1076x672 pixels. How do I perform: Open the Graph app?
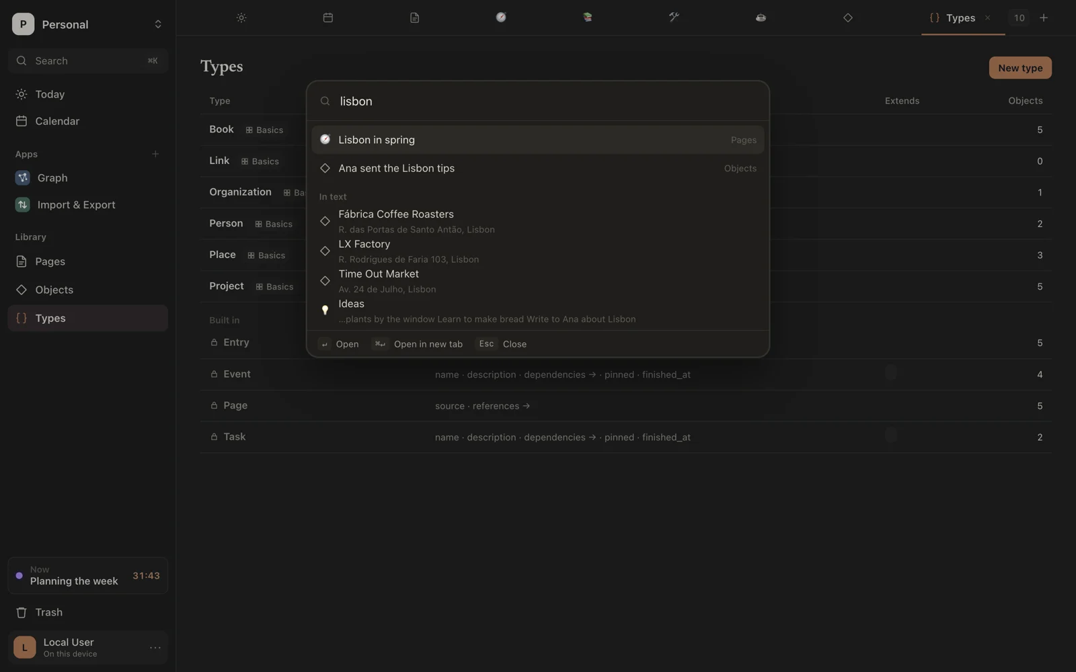pyautogui.click(x=88, y=178)
